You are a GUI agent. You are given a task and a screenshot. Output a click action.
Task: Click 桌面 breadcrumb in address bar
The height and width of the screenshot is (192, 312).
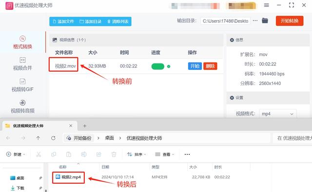pos(109,138)
